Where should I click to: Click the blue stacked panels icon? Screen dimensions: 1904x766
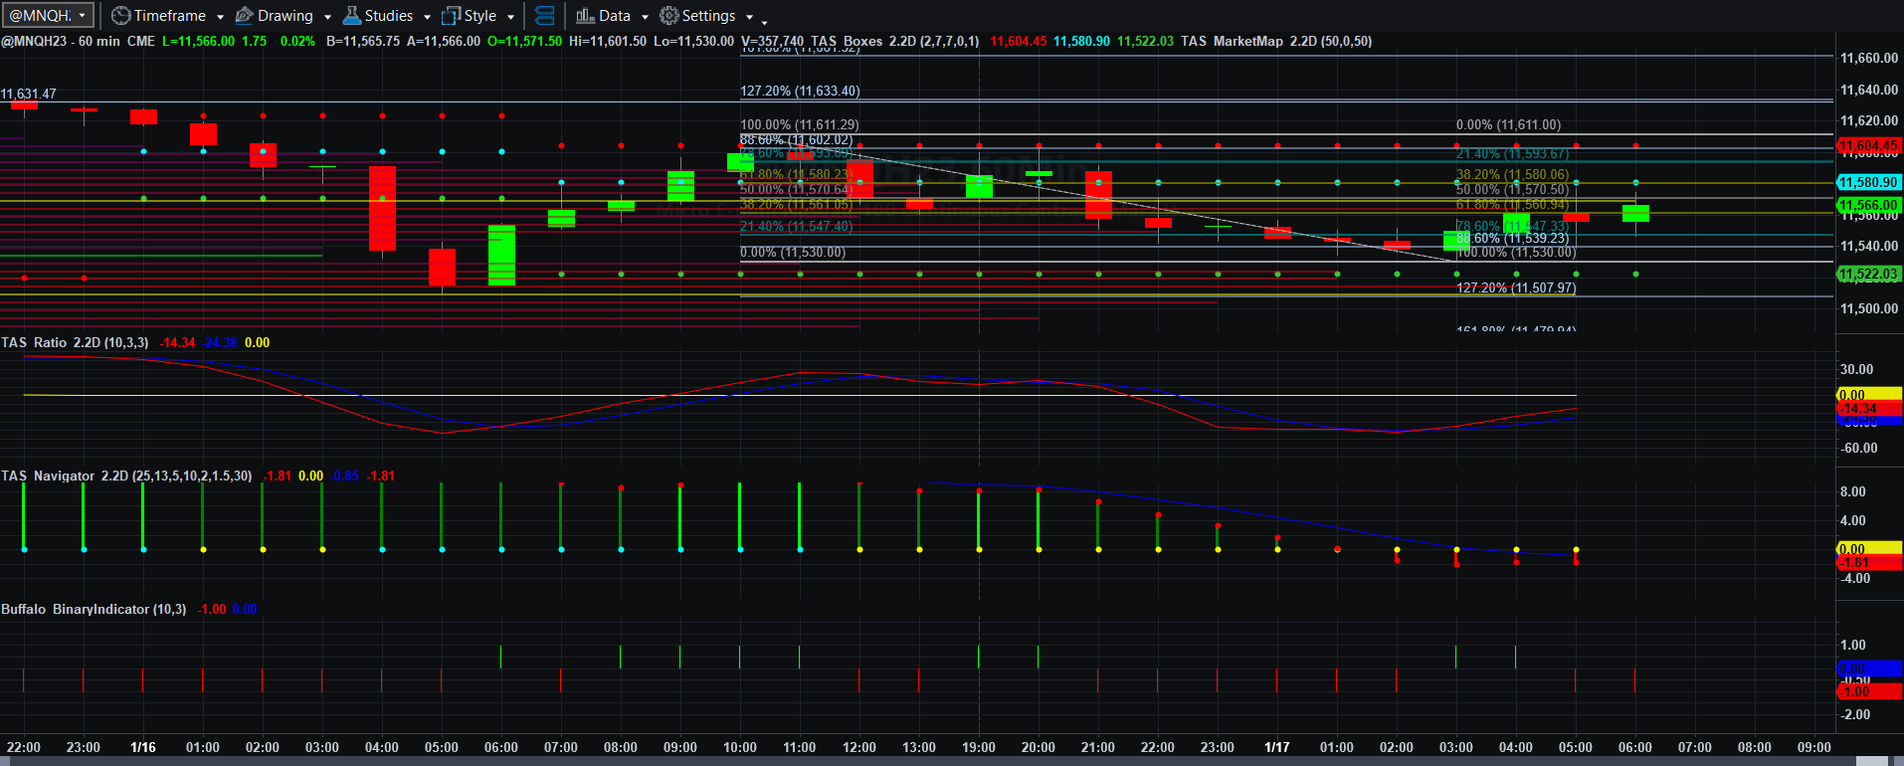pyautogui.click(x=544, y=16)
